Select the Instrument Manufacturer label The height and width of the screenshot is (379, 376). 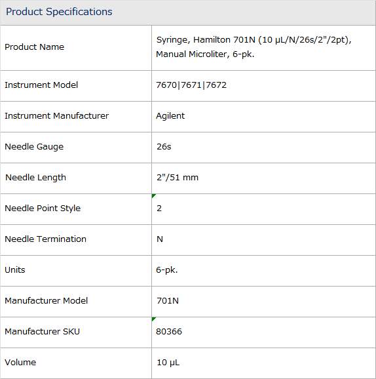(x=57, y=116)
